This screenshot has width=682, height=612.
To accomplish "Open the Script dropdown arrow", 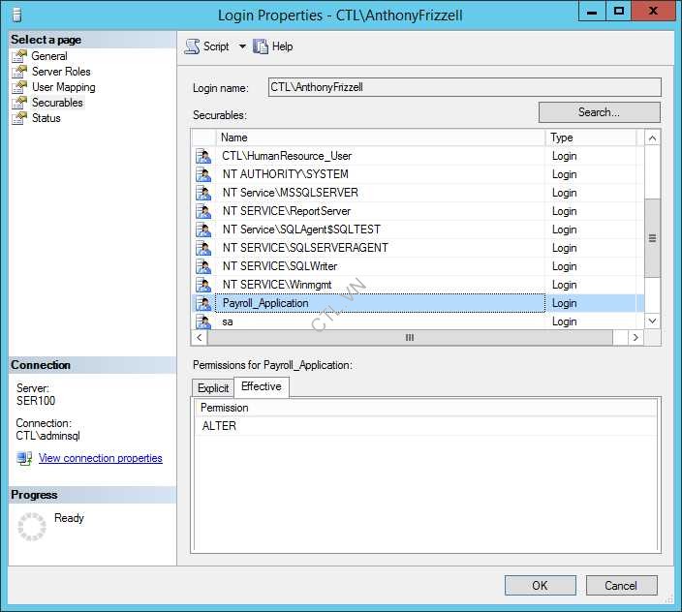I will pos(242,46).
